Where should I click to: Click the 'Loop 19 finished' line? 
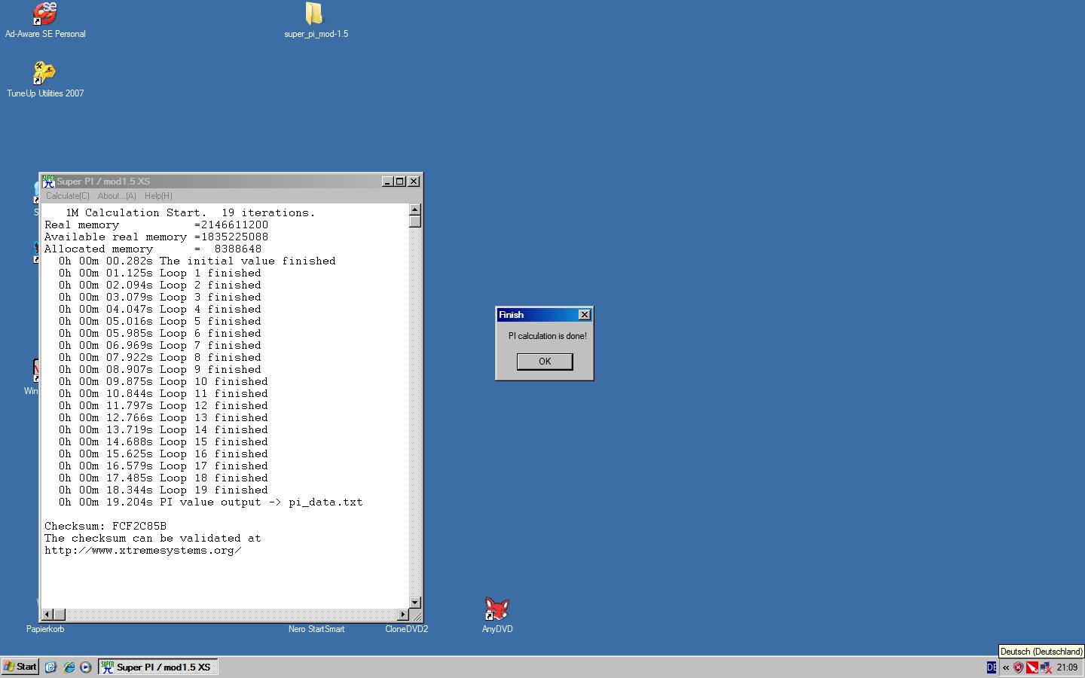coord(164,490)
